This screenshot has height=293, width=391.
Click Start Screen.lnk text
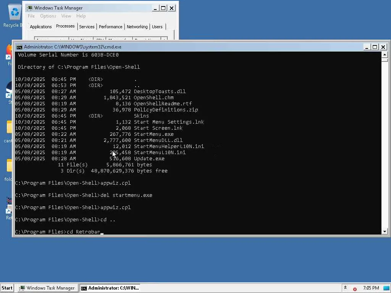click(158, 128)
